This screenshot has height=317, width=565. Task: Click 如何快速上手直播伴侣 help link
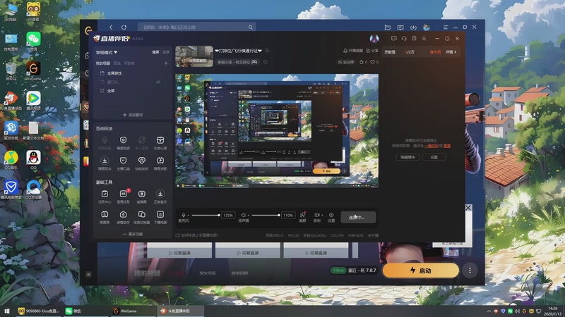point(197,235)
